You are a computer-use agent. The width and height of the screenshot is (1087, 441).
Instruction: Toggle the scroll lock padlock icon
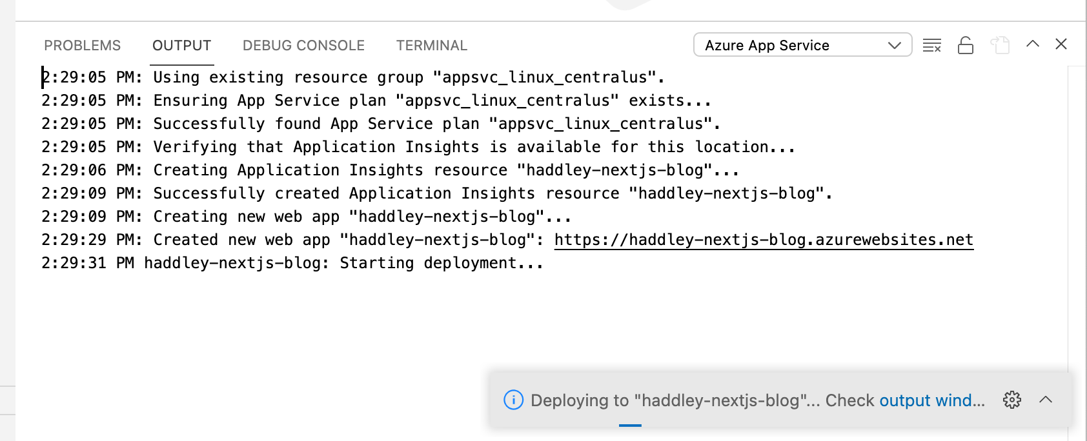966,45
